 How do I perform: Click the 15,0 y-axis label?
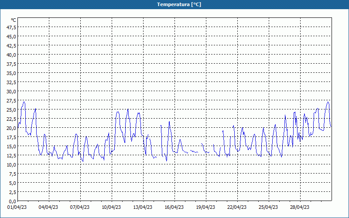point(12,146)
